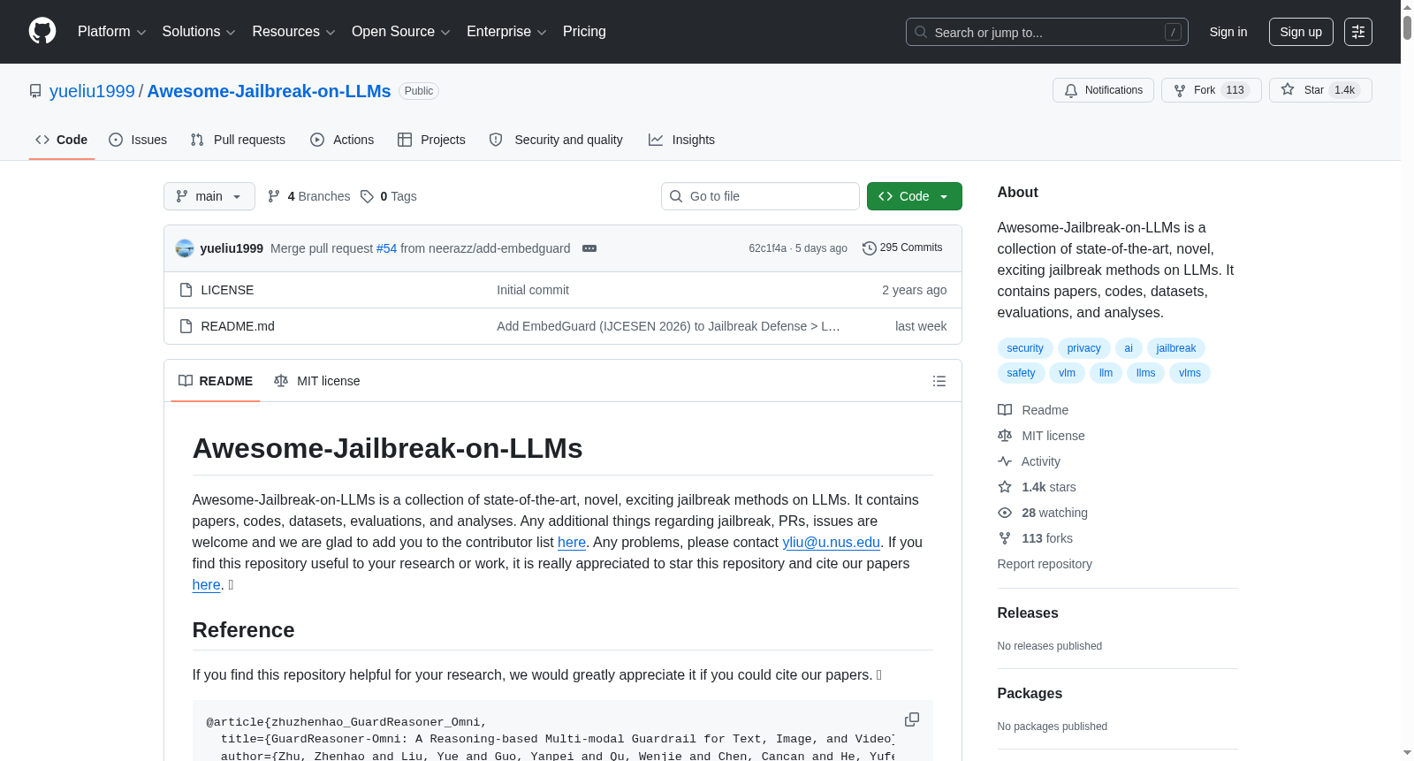1414x761 pixels.
Task: Click the 28 watching sidebar link
Action: point(1043,513)
